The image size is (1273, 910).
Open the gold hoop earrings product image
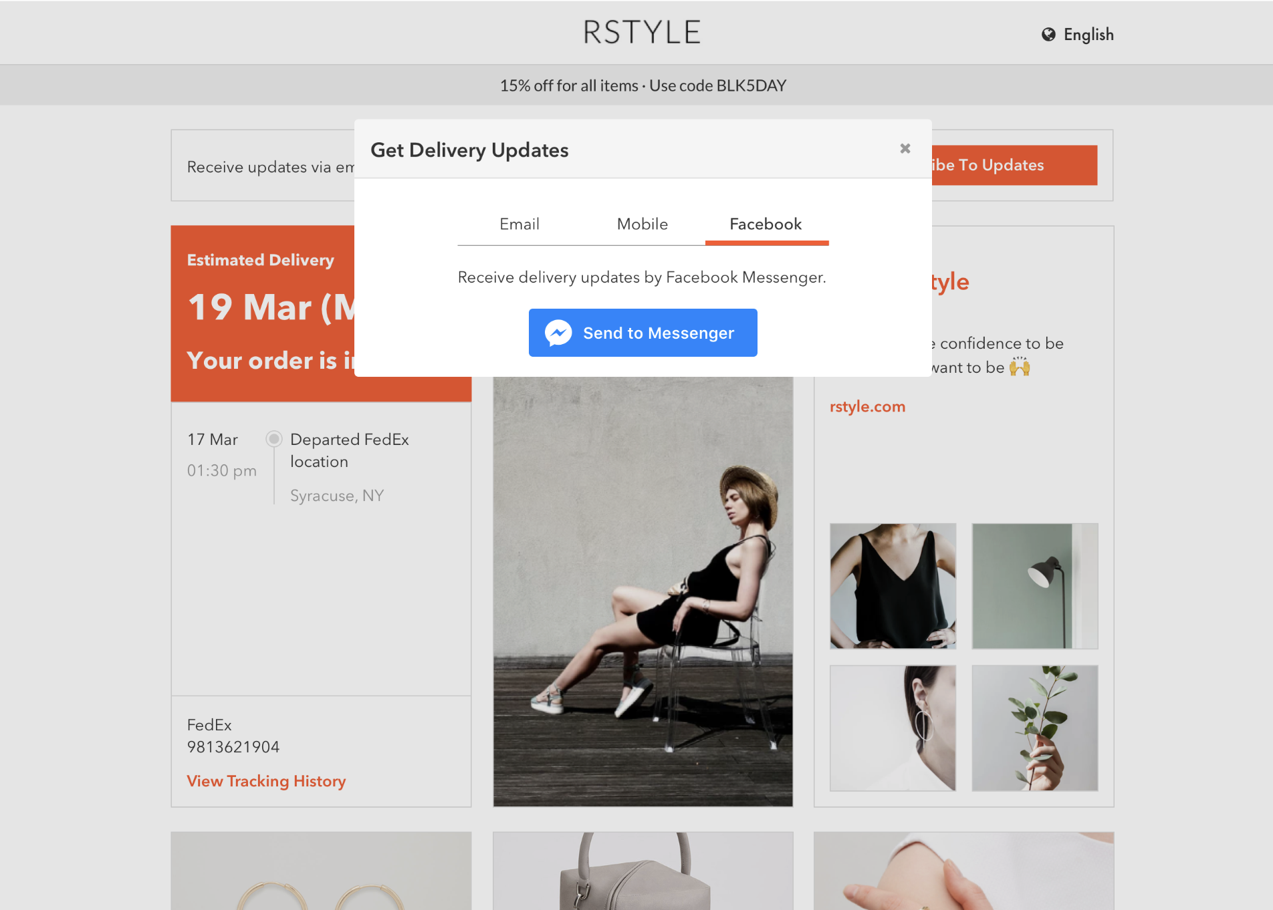321,871
